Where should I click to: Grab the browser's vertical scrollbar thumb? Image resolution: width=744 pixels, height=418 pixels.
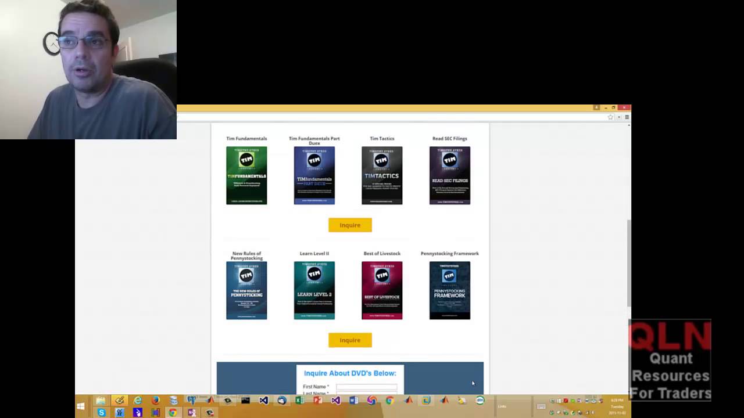coord(628,263)
